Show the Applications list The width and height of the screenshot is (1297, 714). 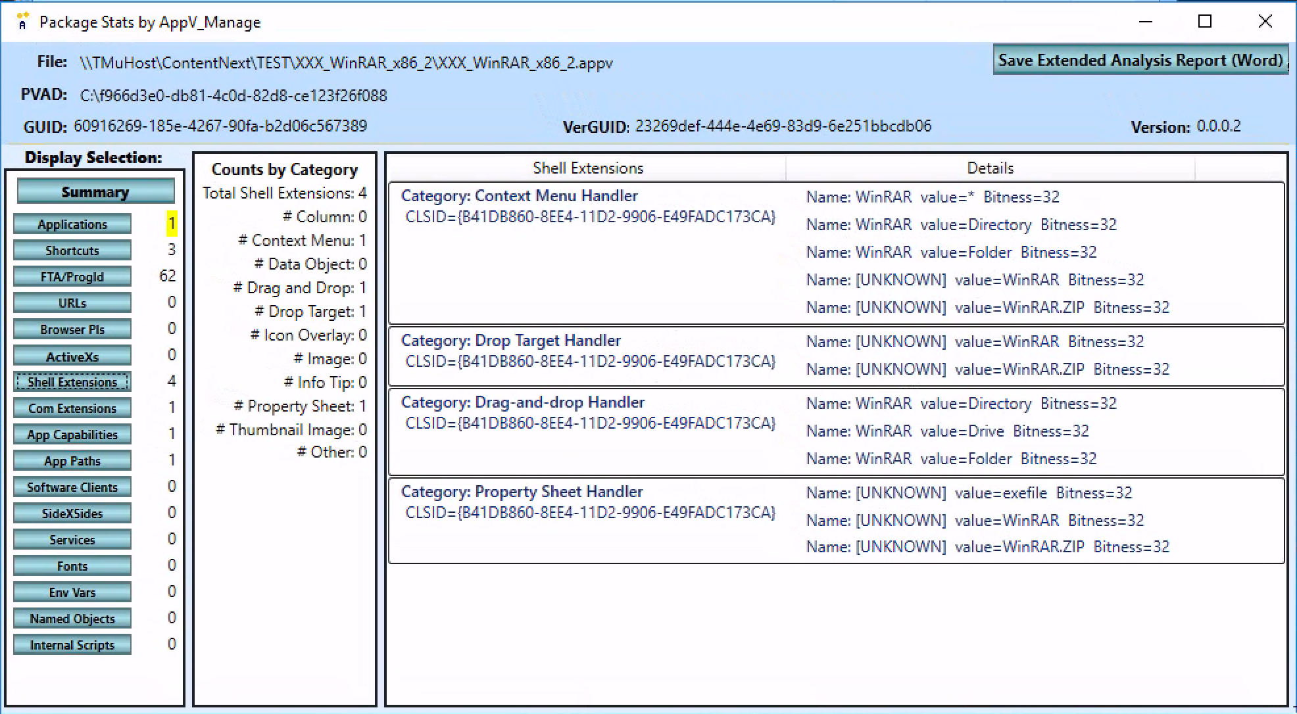72,224
